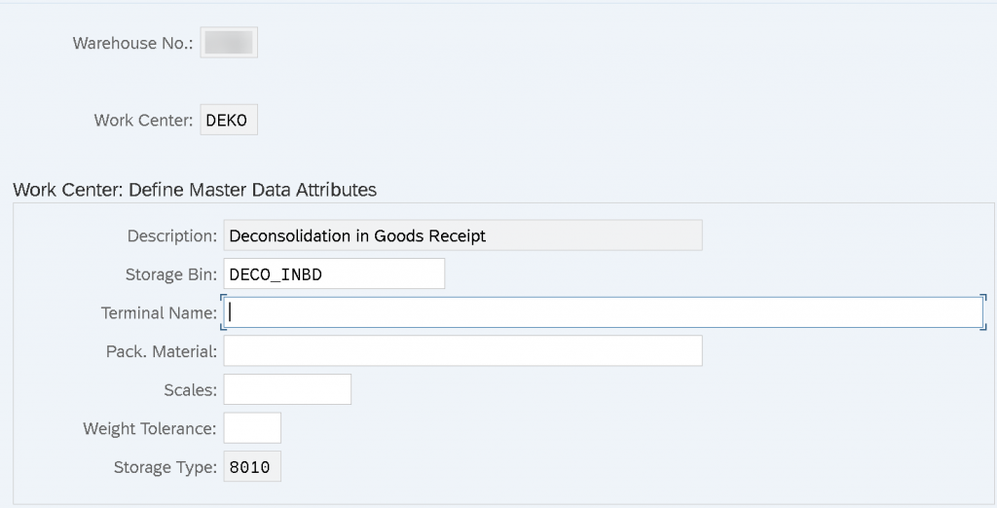Image resolution: width=997 pixels, height=508 pixels.
Task: Click into the Terminal Name input field
Action: click(603, 312)
